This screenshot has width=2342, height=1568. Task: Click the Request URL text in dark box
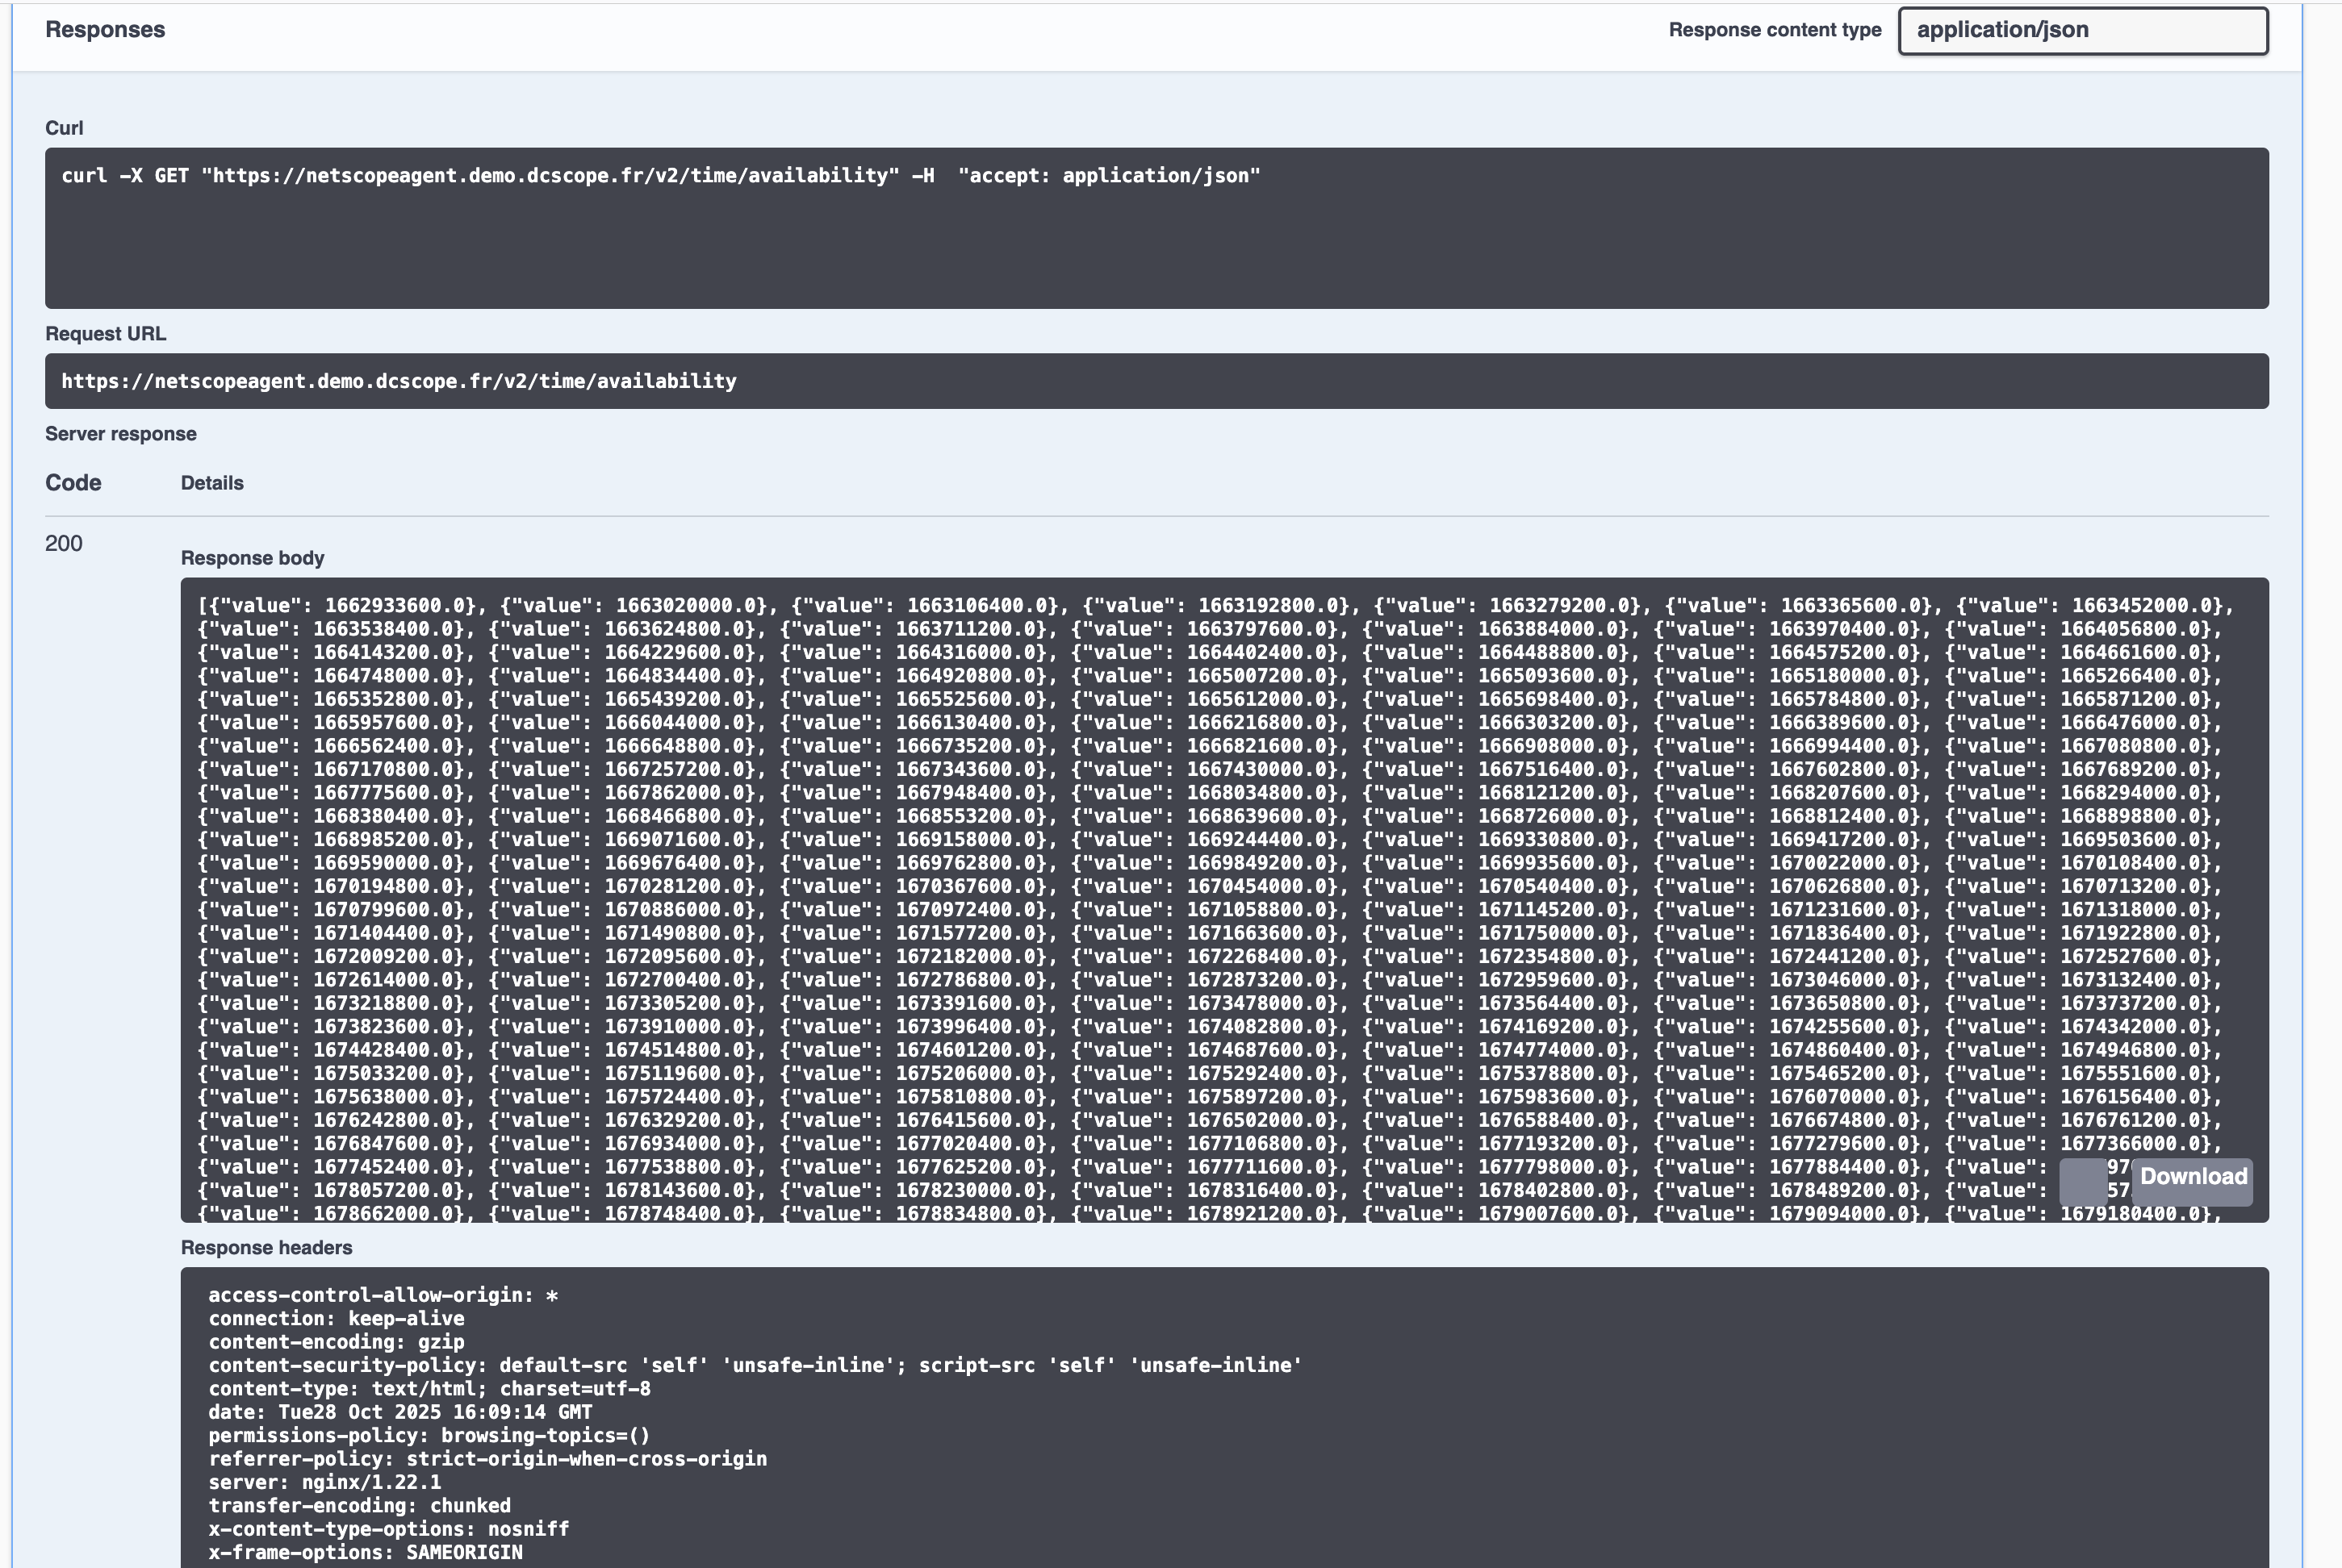398,381
